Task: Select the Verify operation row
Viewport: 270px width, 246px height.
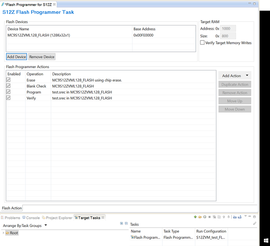Action: (111, 98)
